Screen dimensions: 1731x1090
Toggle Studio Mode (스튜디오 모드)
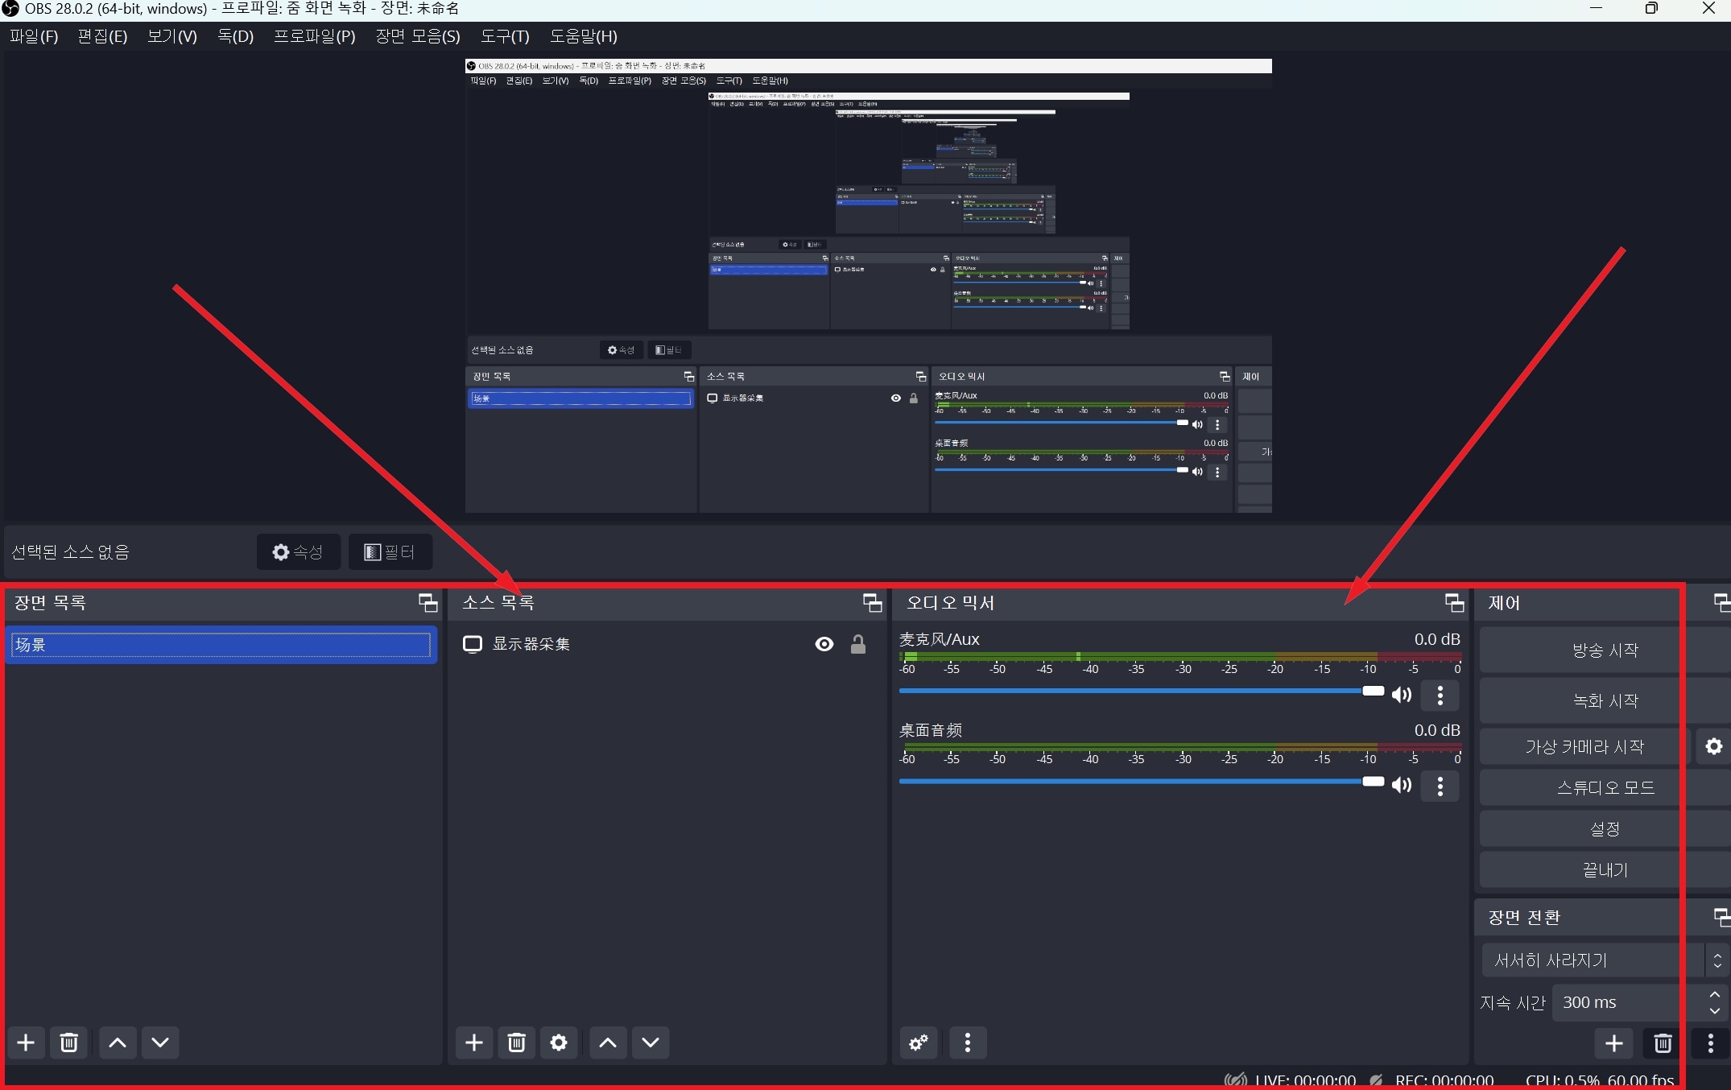1605,787
